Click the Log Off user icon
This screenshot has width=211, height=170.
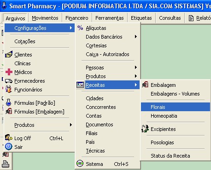(x=9, y=138)
